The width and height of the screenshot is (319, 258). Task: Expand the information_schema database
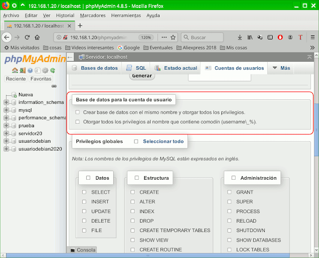point(6,102)
